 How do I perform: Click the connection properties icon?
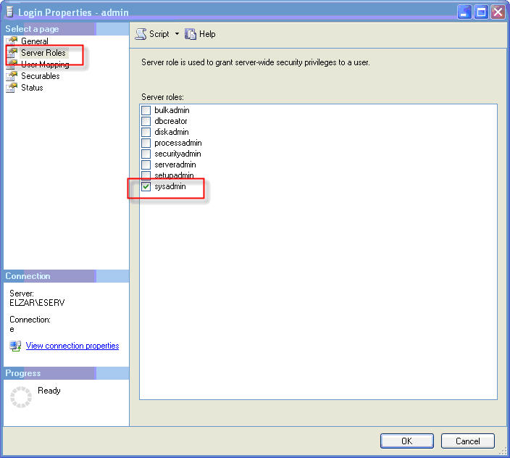tap(15, 346)
